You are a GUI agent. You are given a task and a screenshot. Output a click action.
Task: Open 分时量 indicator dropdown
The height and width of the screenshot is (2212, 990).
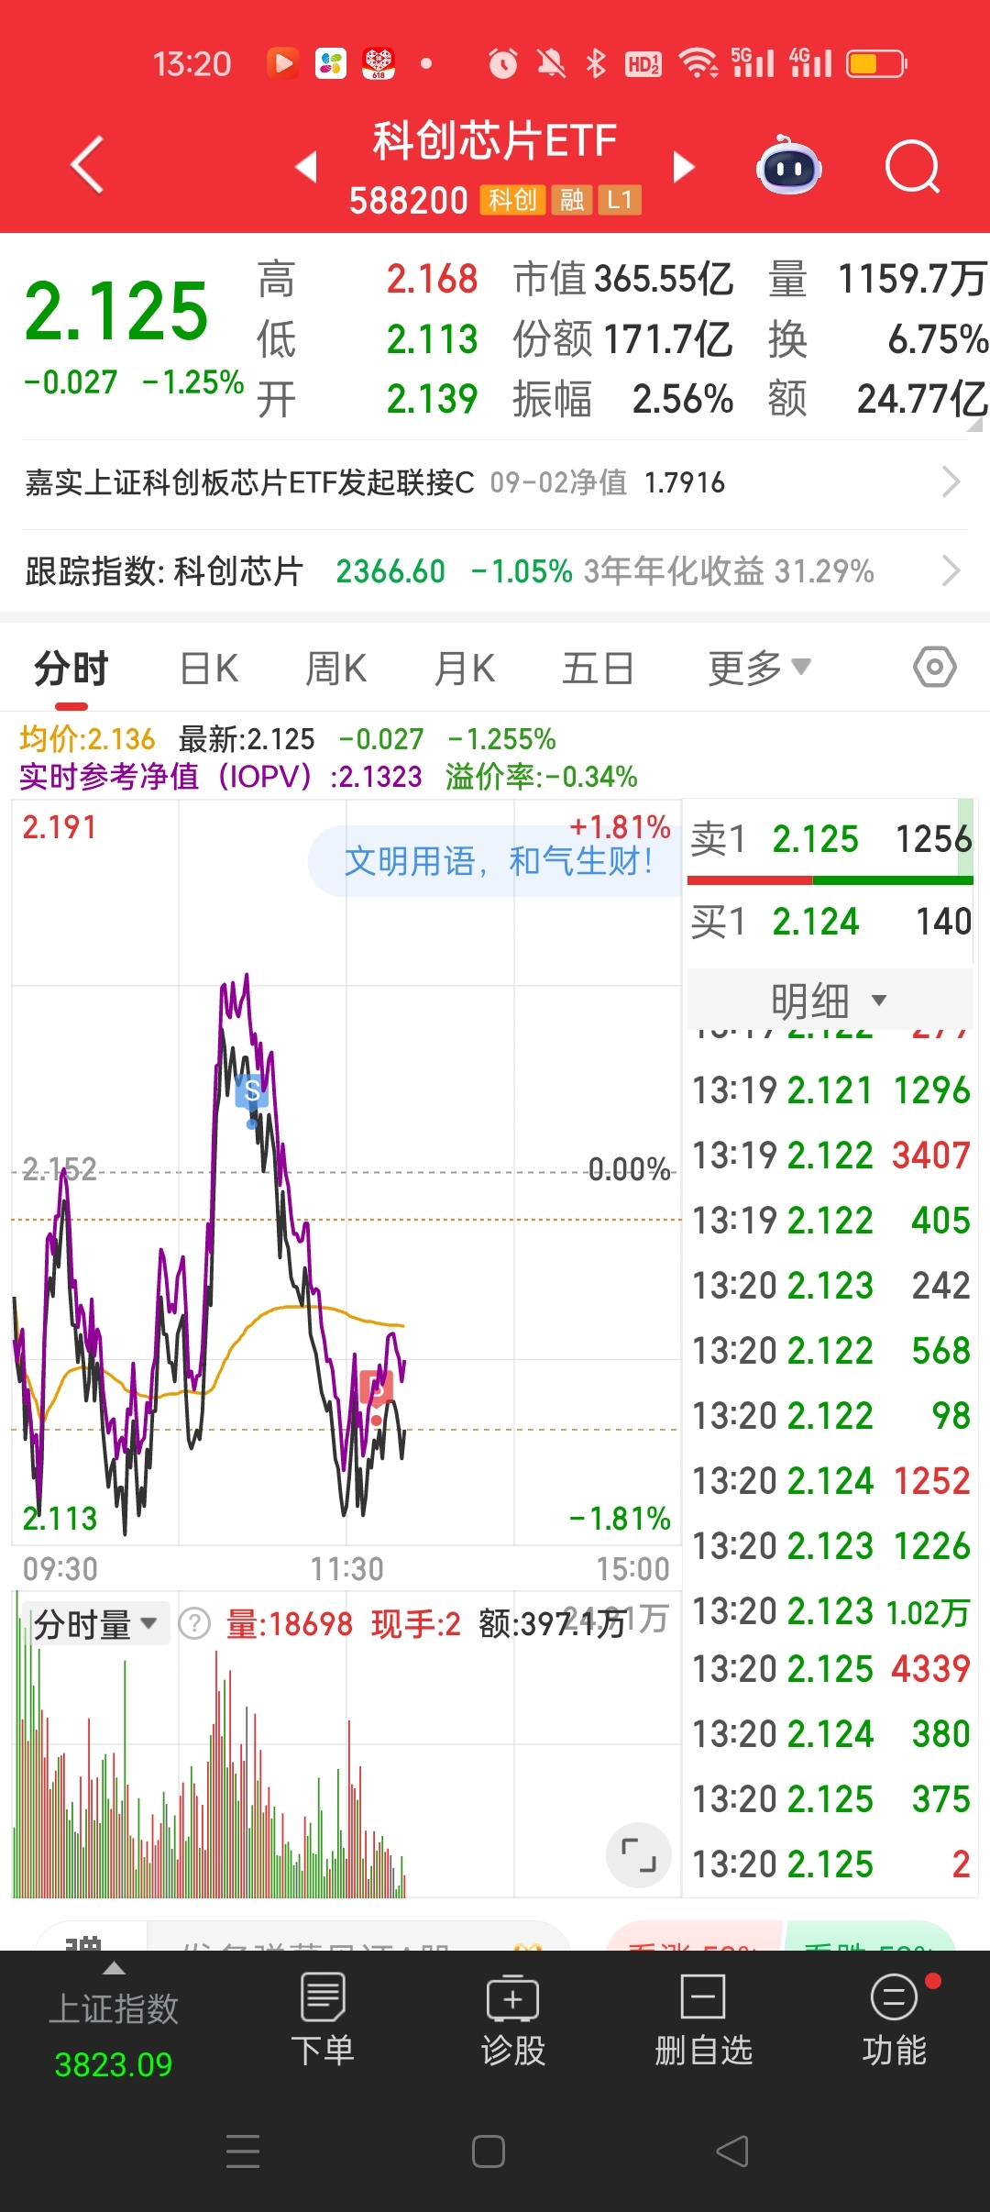point(95,1624)
